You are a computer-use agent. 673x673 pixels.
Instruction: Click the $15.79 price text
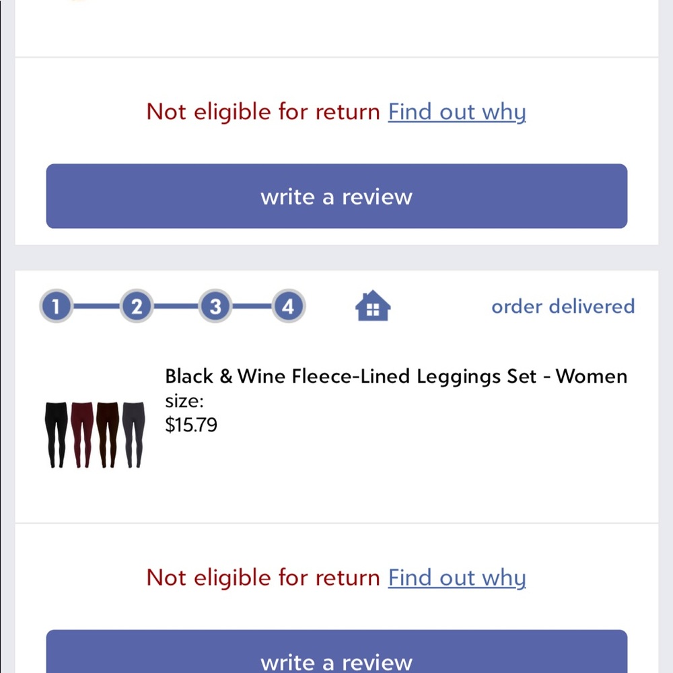tap(191, 425)
